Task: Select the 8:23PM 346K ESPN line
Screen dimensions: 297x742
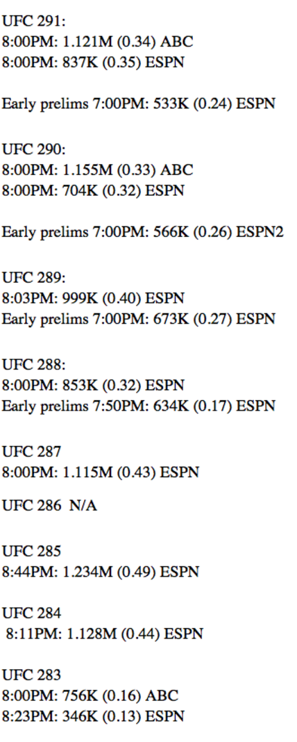Action: [x=93, y=716]
